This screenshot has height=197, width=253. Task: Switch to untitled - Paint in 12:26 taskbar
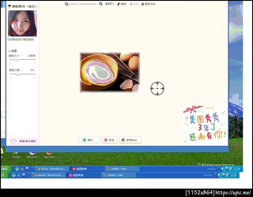coord(122,169)
